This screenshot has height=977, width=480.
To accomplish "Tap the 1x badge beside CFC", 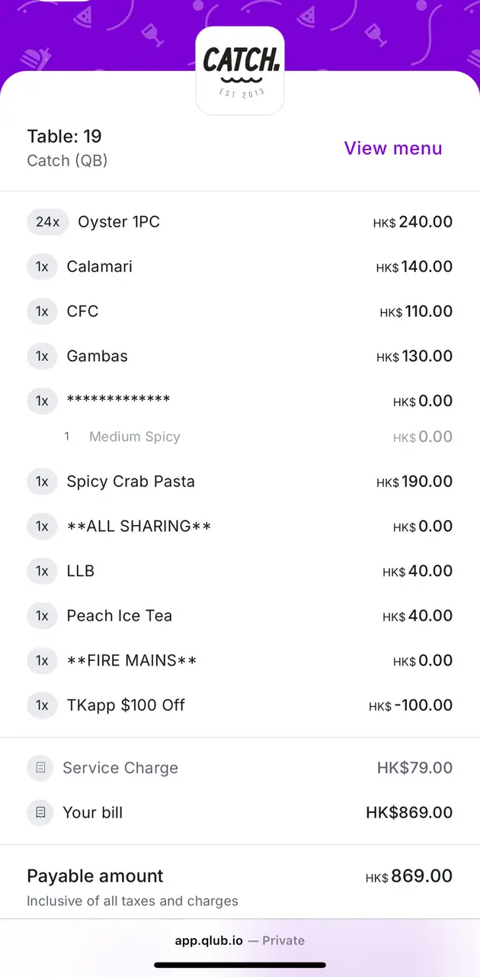I will click(42, 311).
